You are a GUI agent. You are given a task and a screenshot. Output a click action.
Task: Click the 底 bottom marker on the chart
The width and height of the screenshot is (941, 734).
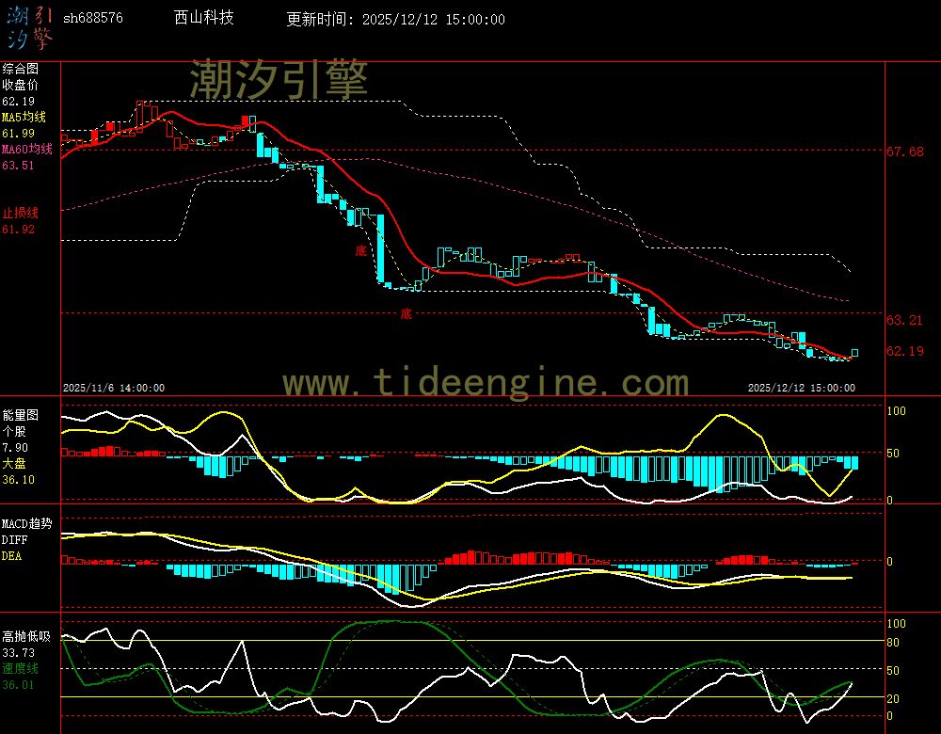[x=361, y=252]
